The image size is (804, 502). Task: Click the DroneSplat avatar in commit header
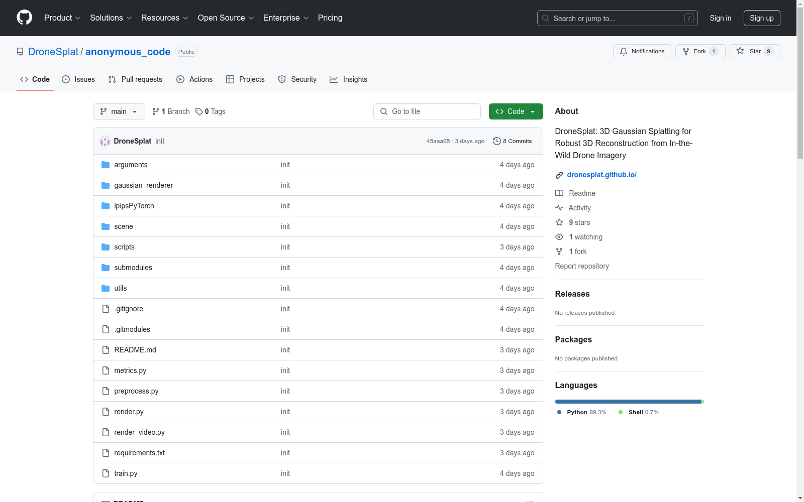click(105, 141)
